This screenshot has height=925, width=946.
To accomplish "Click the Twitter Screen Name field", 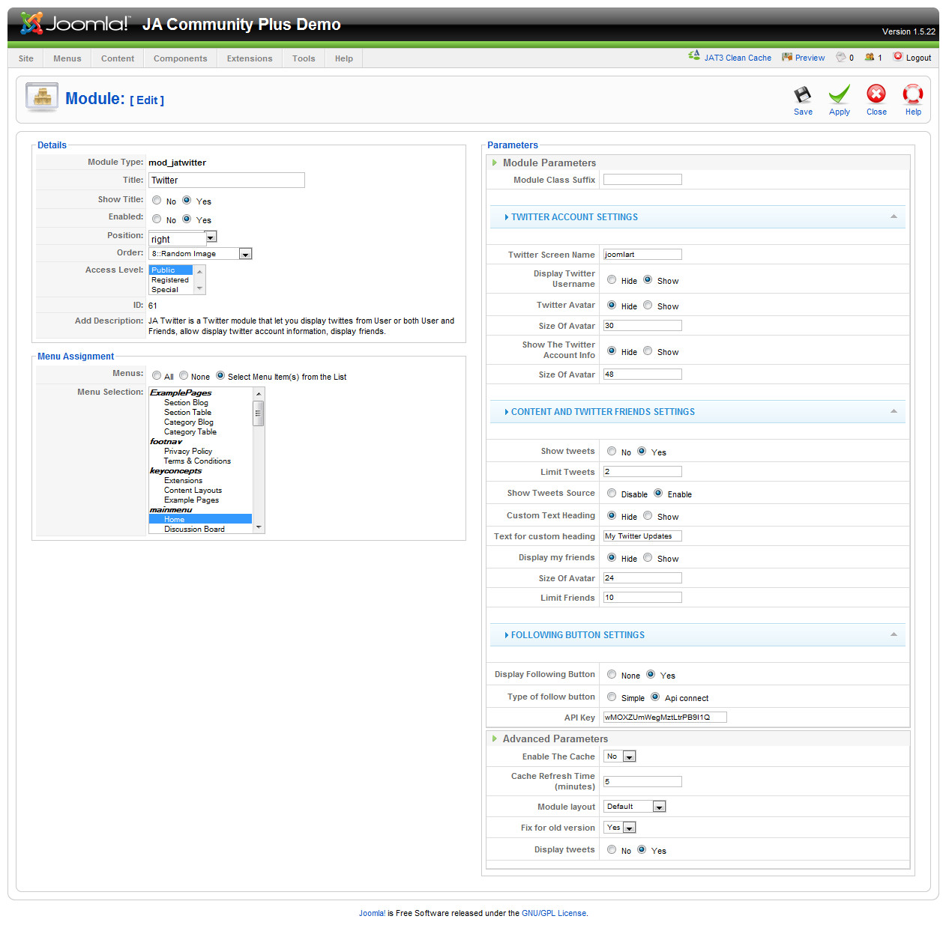I will coord(642,255).
